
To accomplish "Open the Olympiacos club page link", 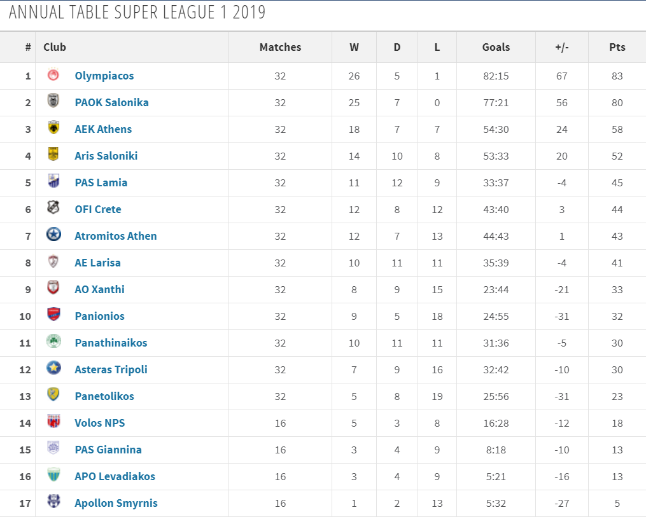I will click(104, 76).
